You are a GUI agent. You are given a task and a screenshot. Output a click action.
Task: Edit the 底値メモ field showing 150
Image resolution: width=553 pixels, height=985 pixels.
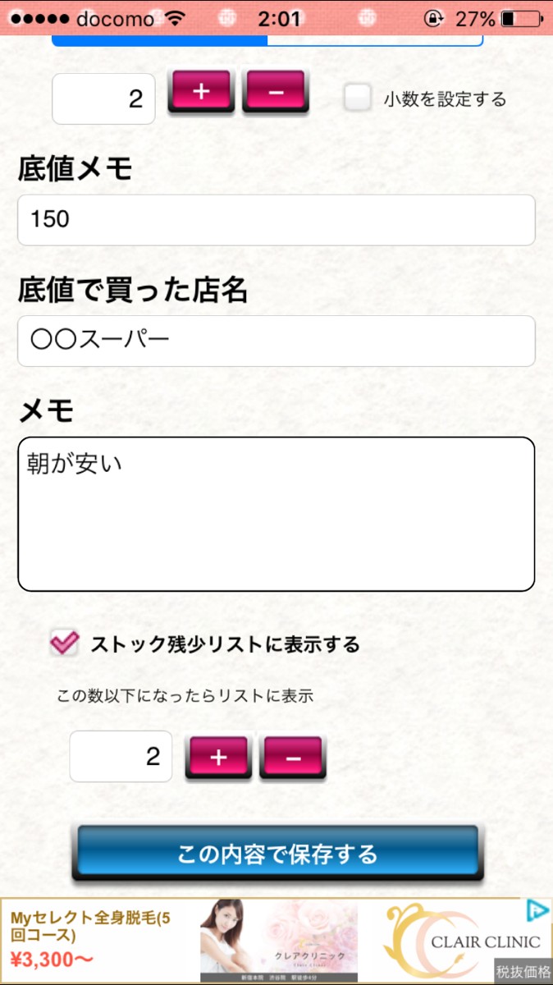(x=276, y=220)
